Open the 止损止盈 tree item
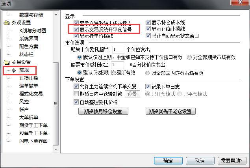The height and width of the screenshot is (168, 250). pyautogui.click(x=29, y=78)
